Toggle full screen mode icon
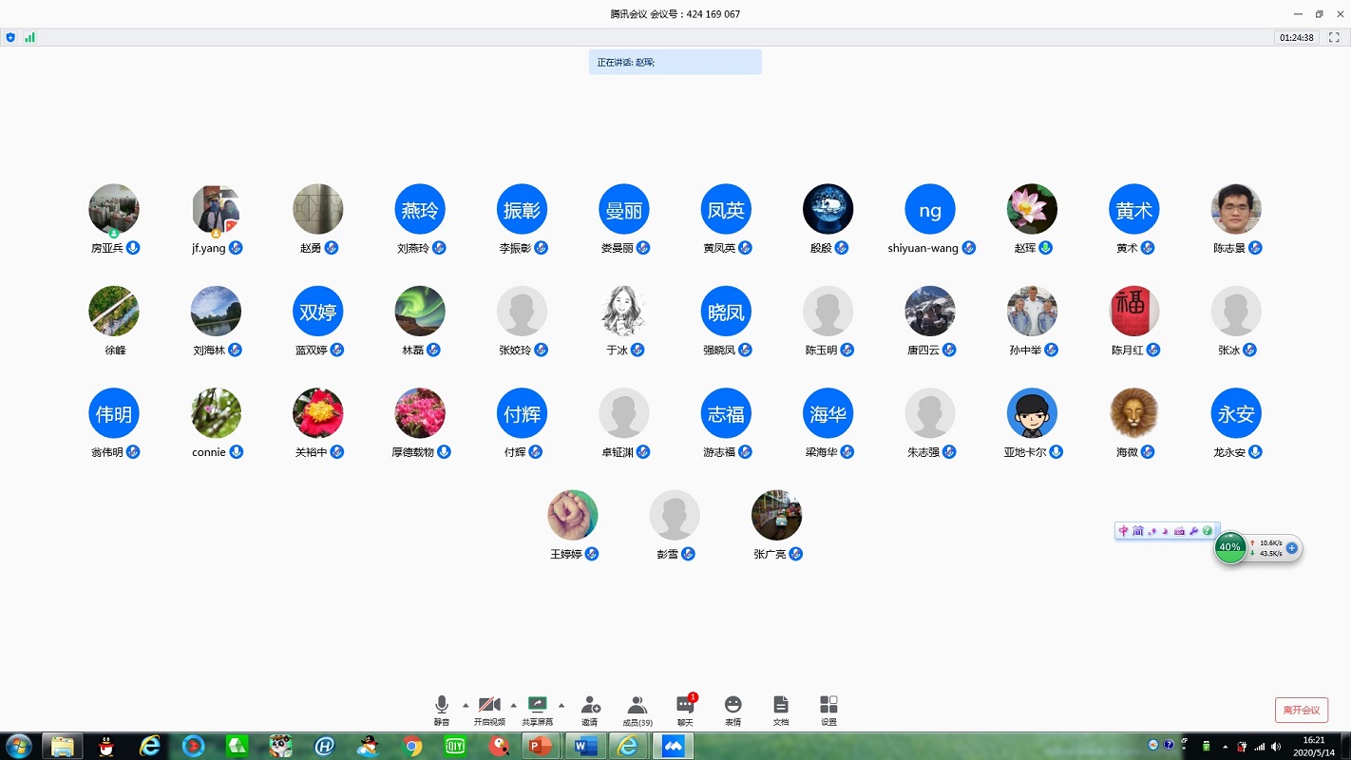The image size is (1351, 760). [x=1334, y=38]
